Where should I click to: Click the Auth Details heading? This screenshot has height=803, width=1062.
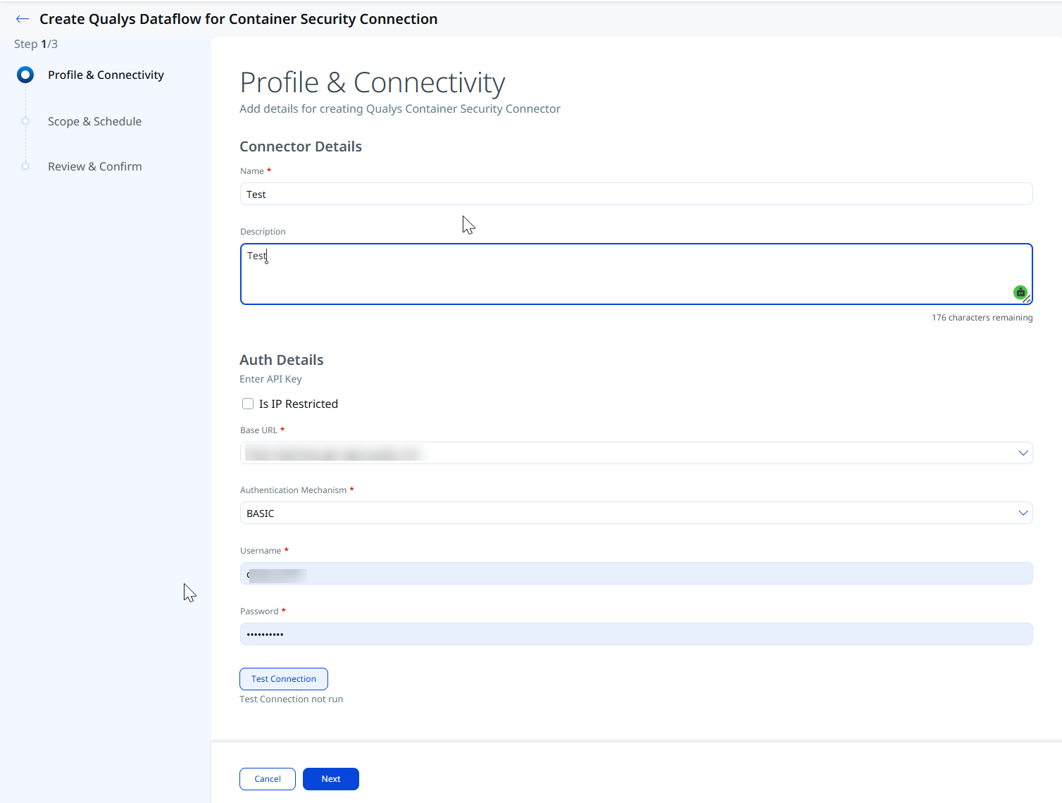[x=282, y=360]
